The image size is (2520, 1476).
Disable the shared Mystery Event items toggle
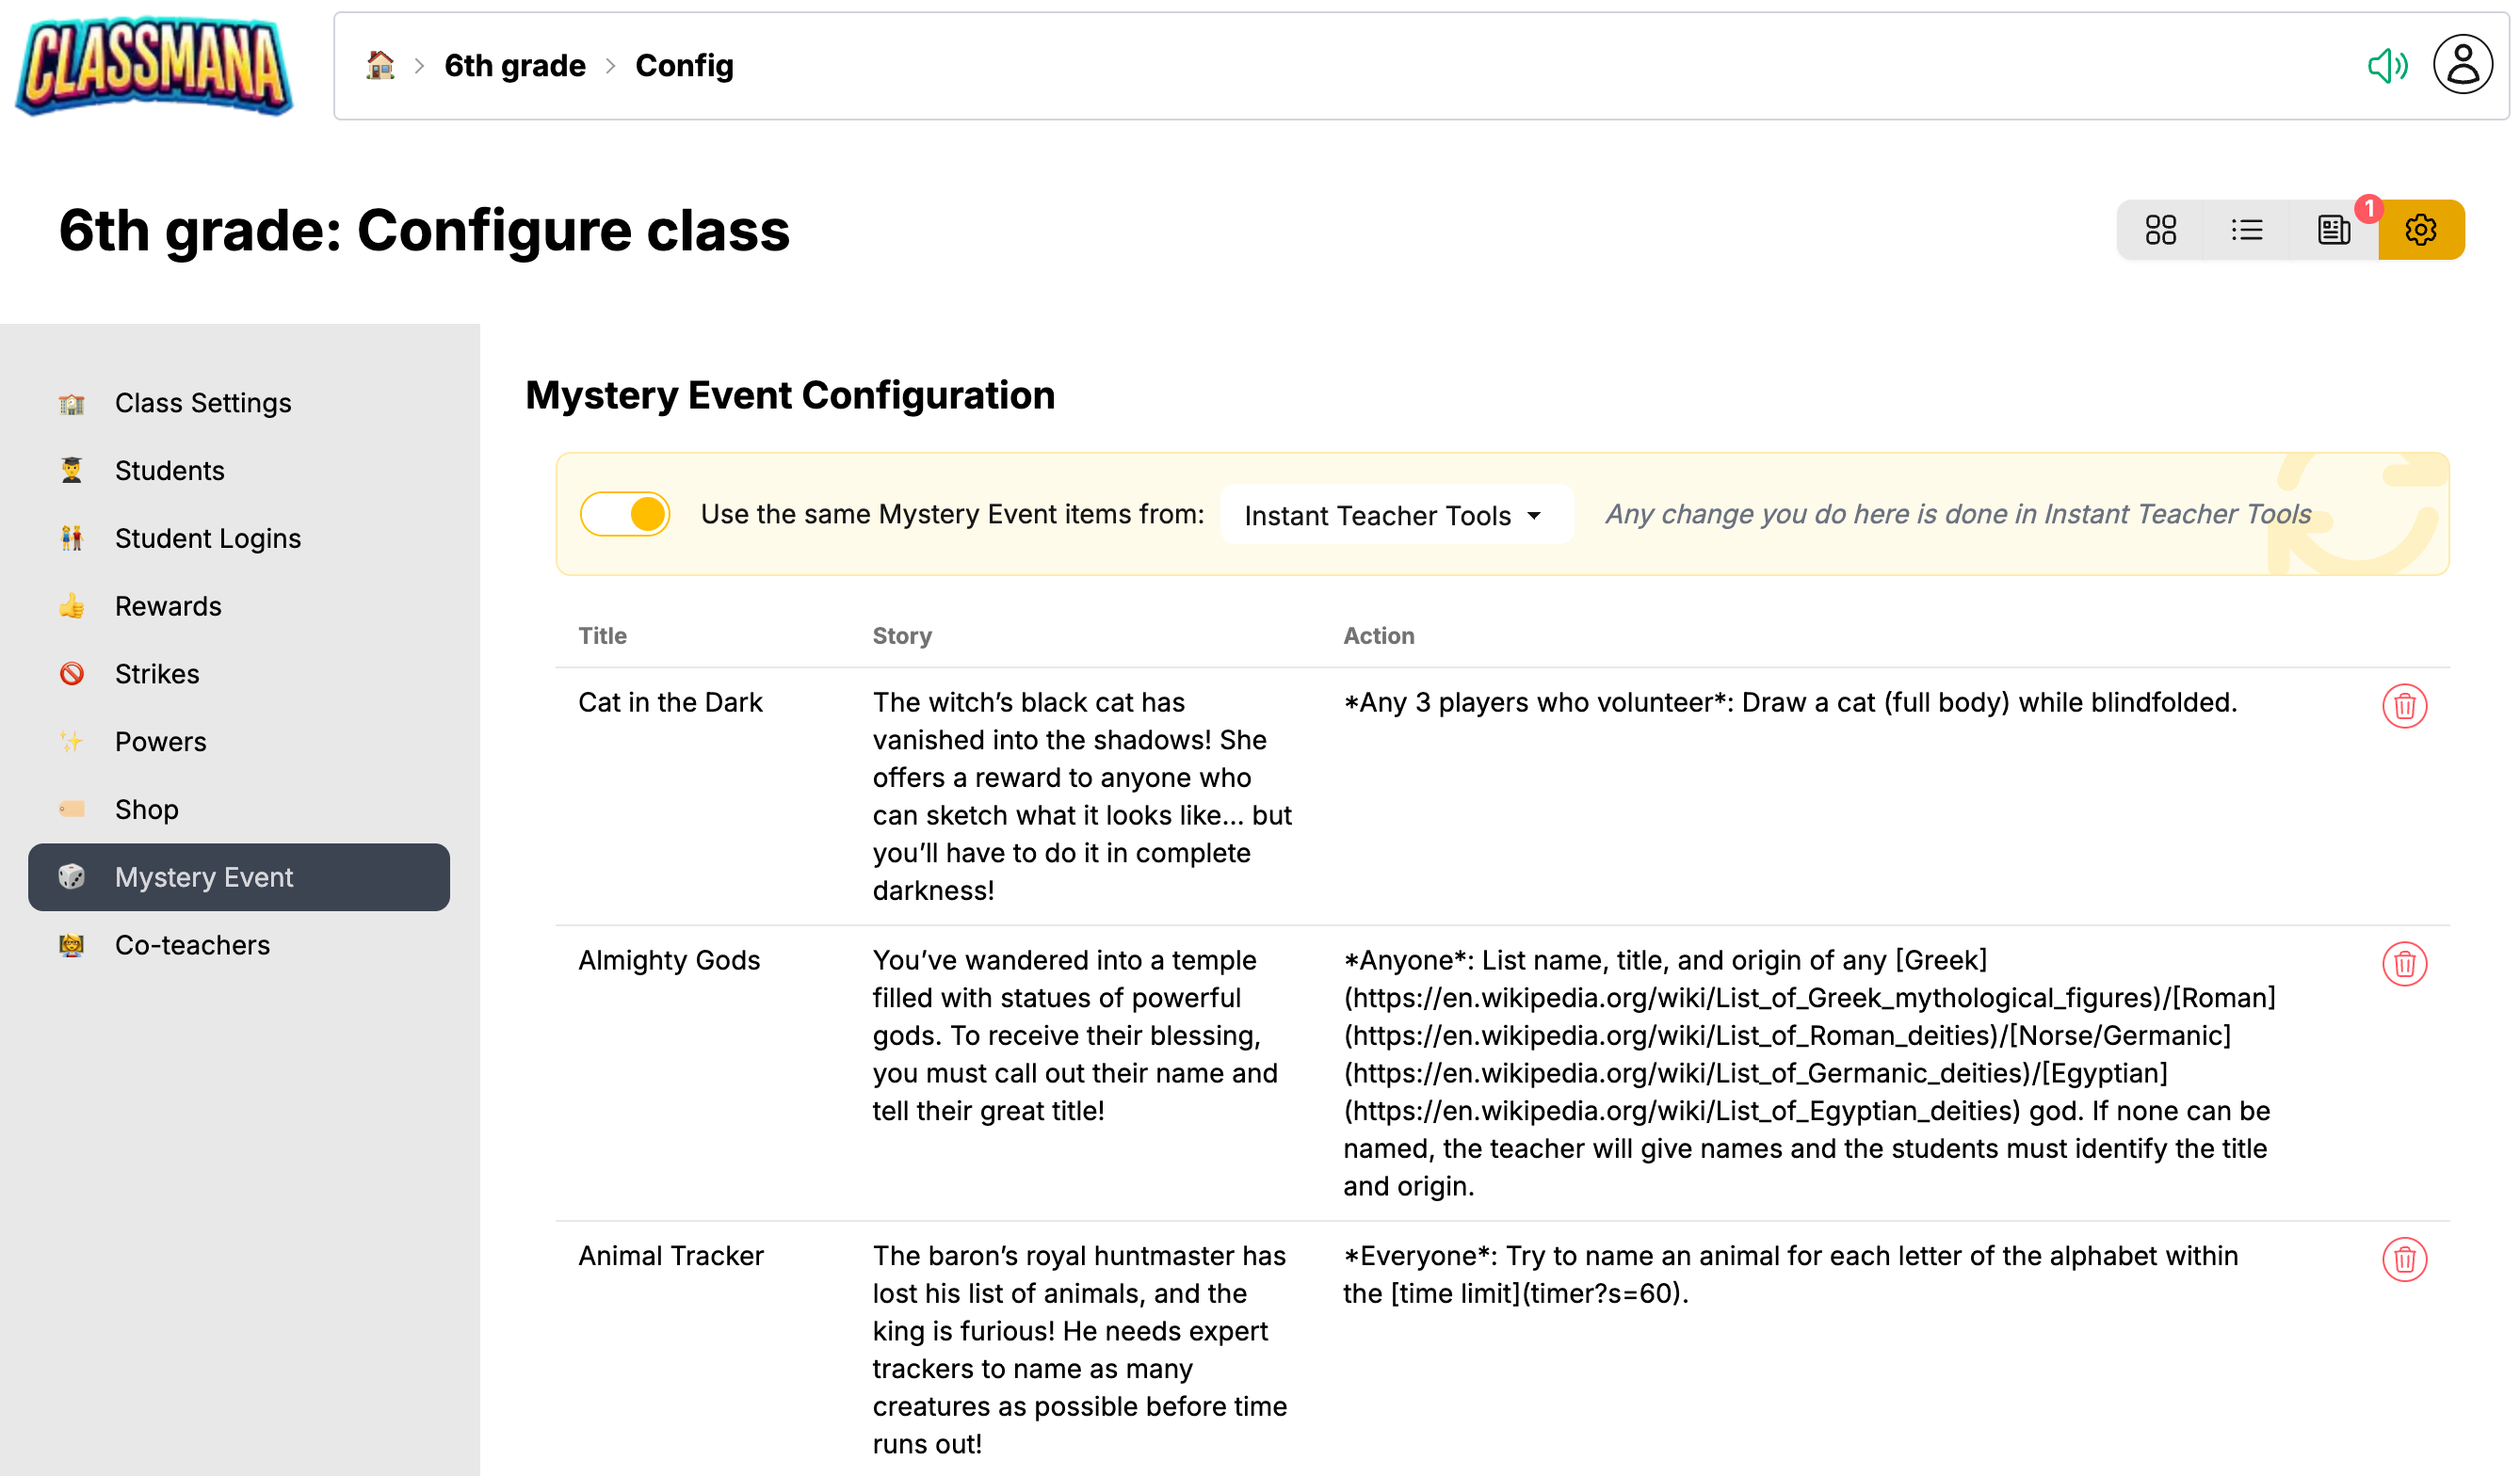[625, 515]
